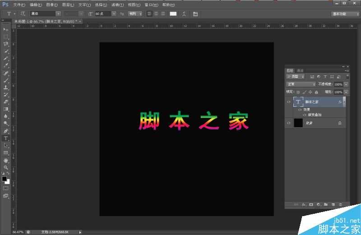Screen dimensions: 361x235
Task: Hide the 背景 layer eye icon
Action: [289, 122]
